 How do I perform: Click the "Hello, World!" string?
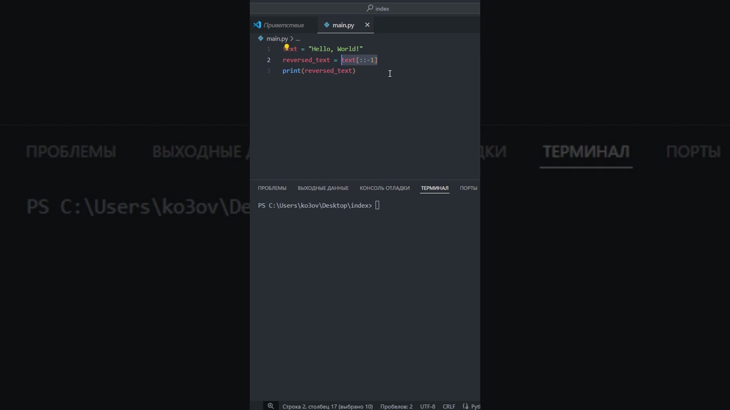tap(335, 49)
